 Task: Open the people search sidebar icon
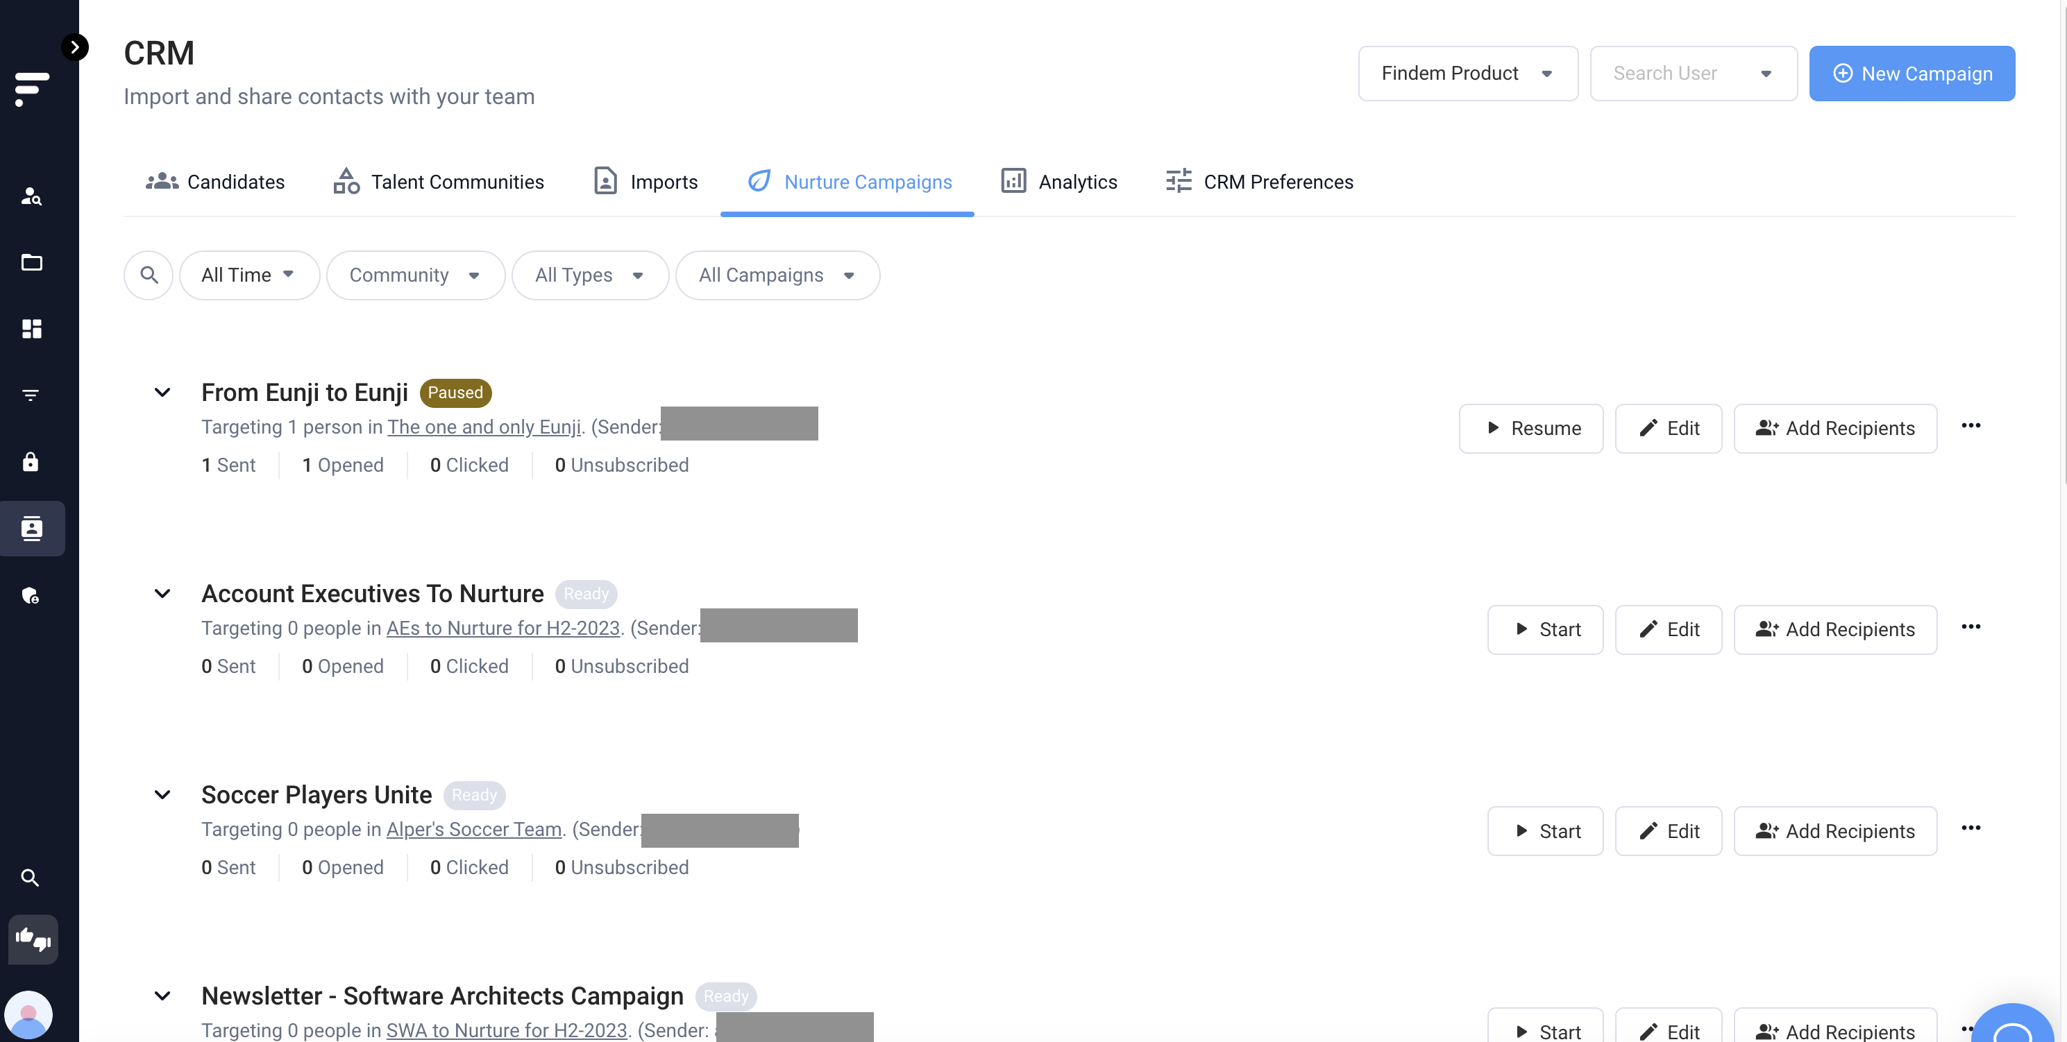31,196
